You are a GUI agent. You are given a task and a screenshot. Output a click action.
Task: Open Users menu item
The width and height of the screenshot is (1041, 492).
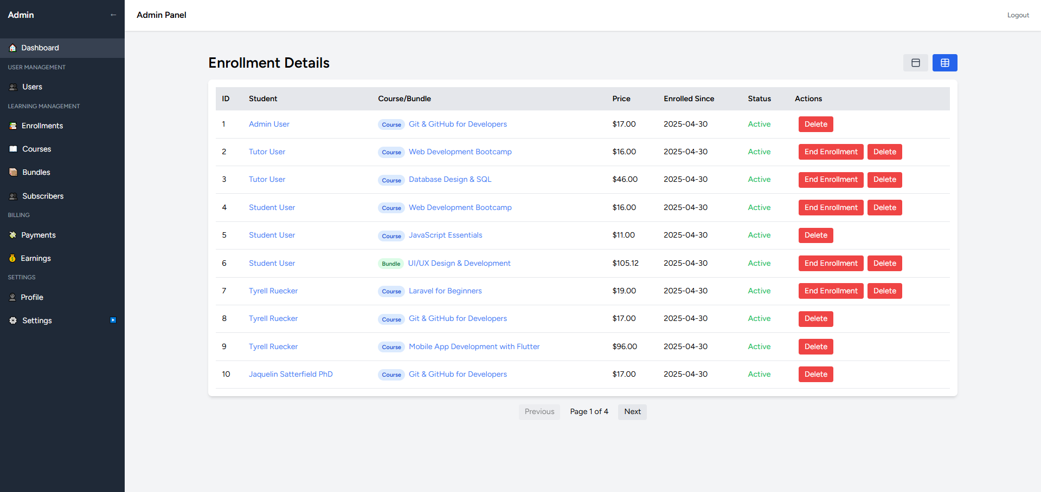click(62, 87)
